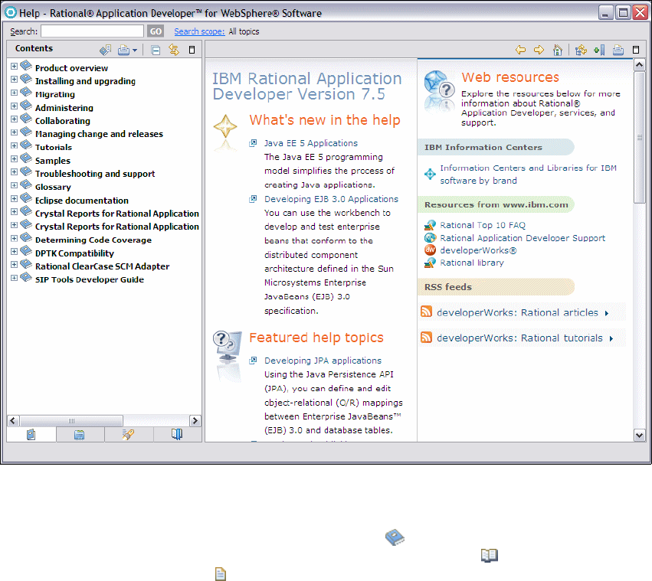Expand the Administering topic
Screen dimensions: 652x581
pyautogui.click(x=14, y=106)
